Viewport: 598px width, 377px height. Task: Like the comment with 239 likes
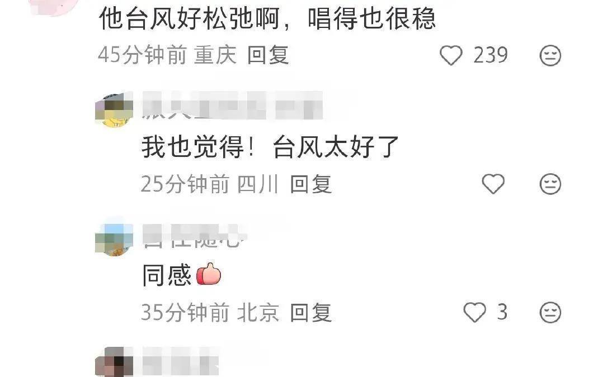451,56
